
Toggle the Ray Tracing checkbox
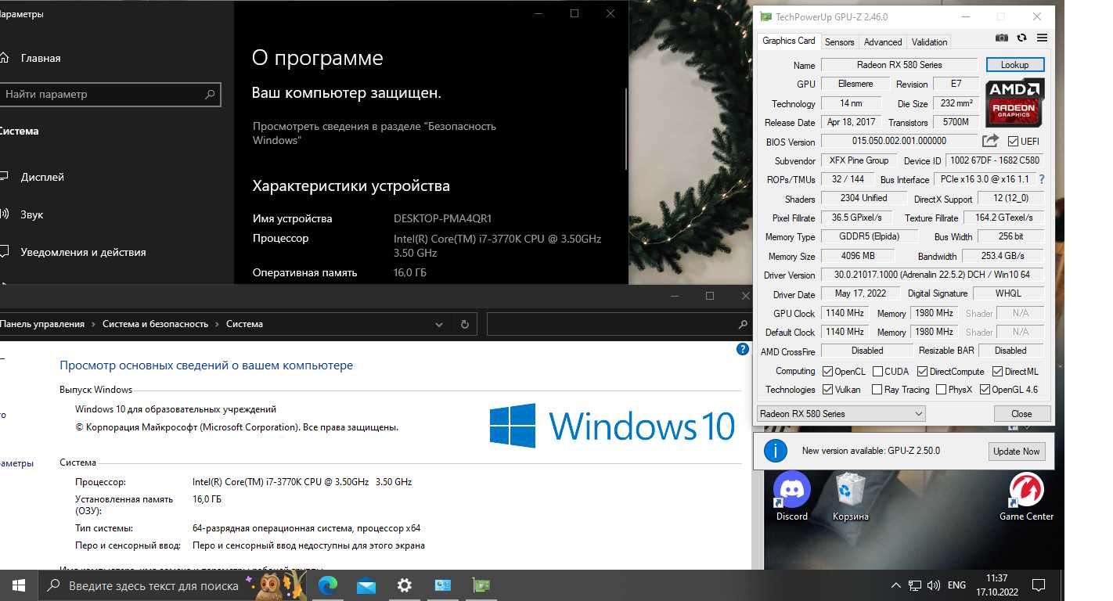click(877, 390)
